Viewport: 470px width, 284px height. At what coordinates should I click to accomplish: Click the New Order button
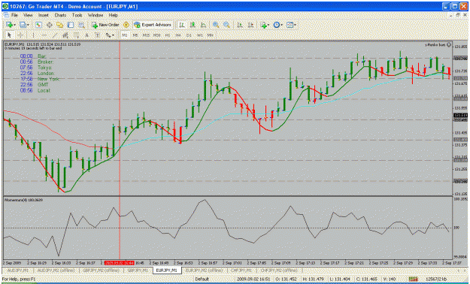(105, 25)
